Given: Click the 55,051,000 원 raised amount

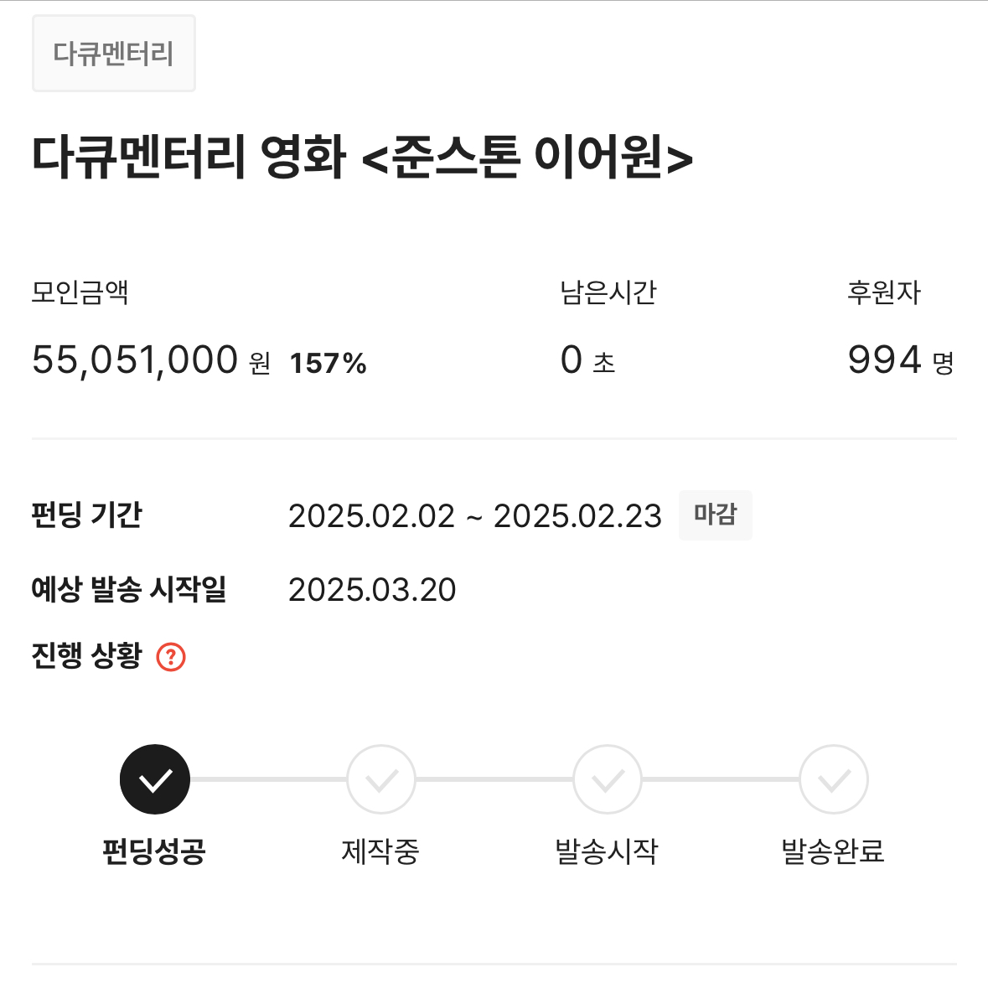Looking at the screenshot, I should click(x=151, y=361).
